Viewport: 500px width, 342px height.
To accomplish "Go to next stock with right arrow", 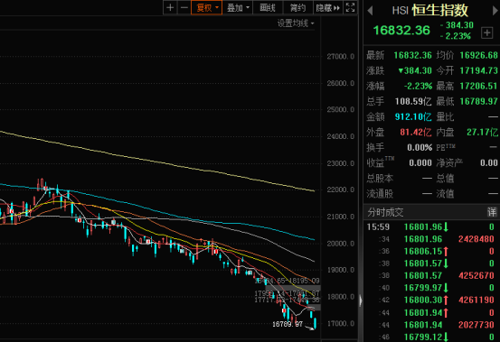I will click(x=495, y=11).
